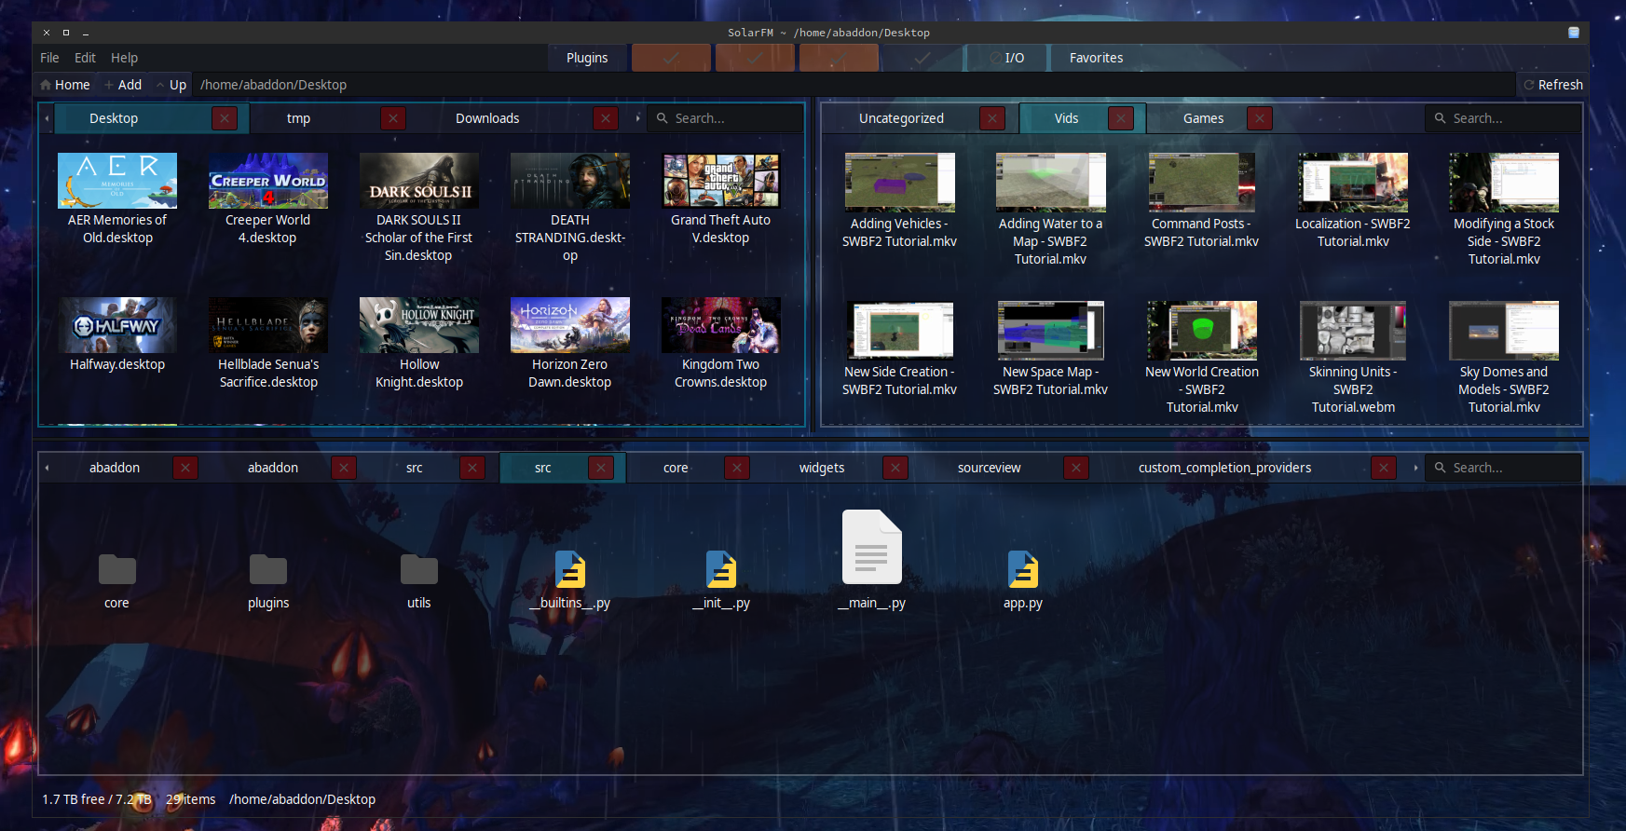This screenshot has height=831, width=1626.
Task: Click the Plugins button
Action: click(x=587, y=58)
